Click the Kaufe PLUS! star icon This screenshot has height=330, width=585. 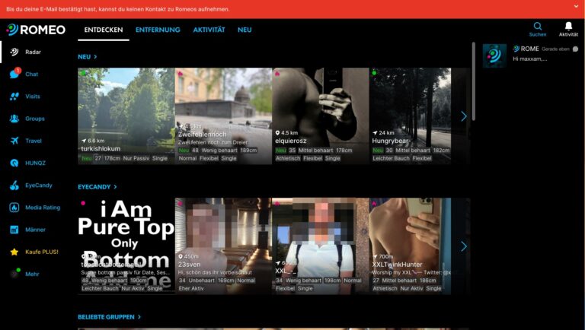click(14, 252)
